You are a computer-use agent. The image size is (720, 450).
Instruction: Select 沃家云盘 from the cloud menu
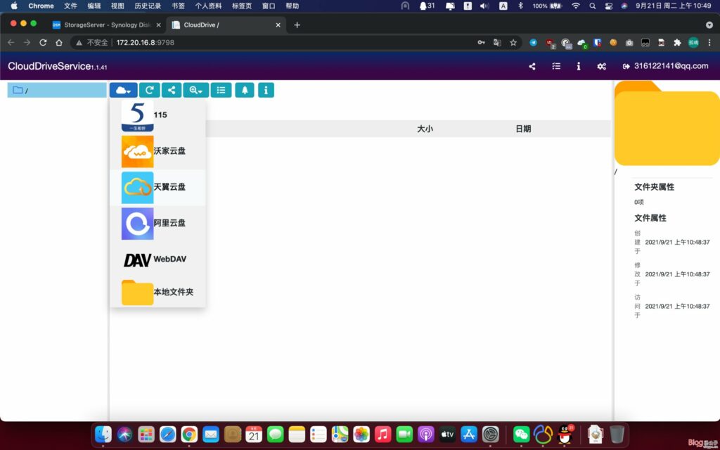[x=157, y=151]
